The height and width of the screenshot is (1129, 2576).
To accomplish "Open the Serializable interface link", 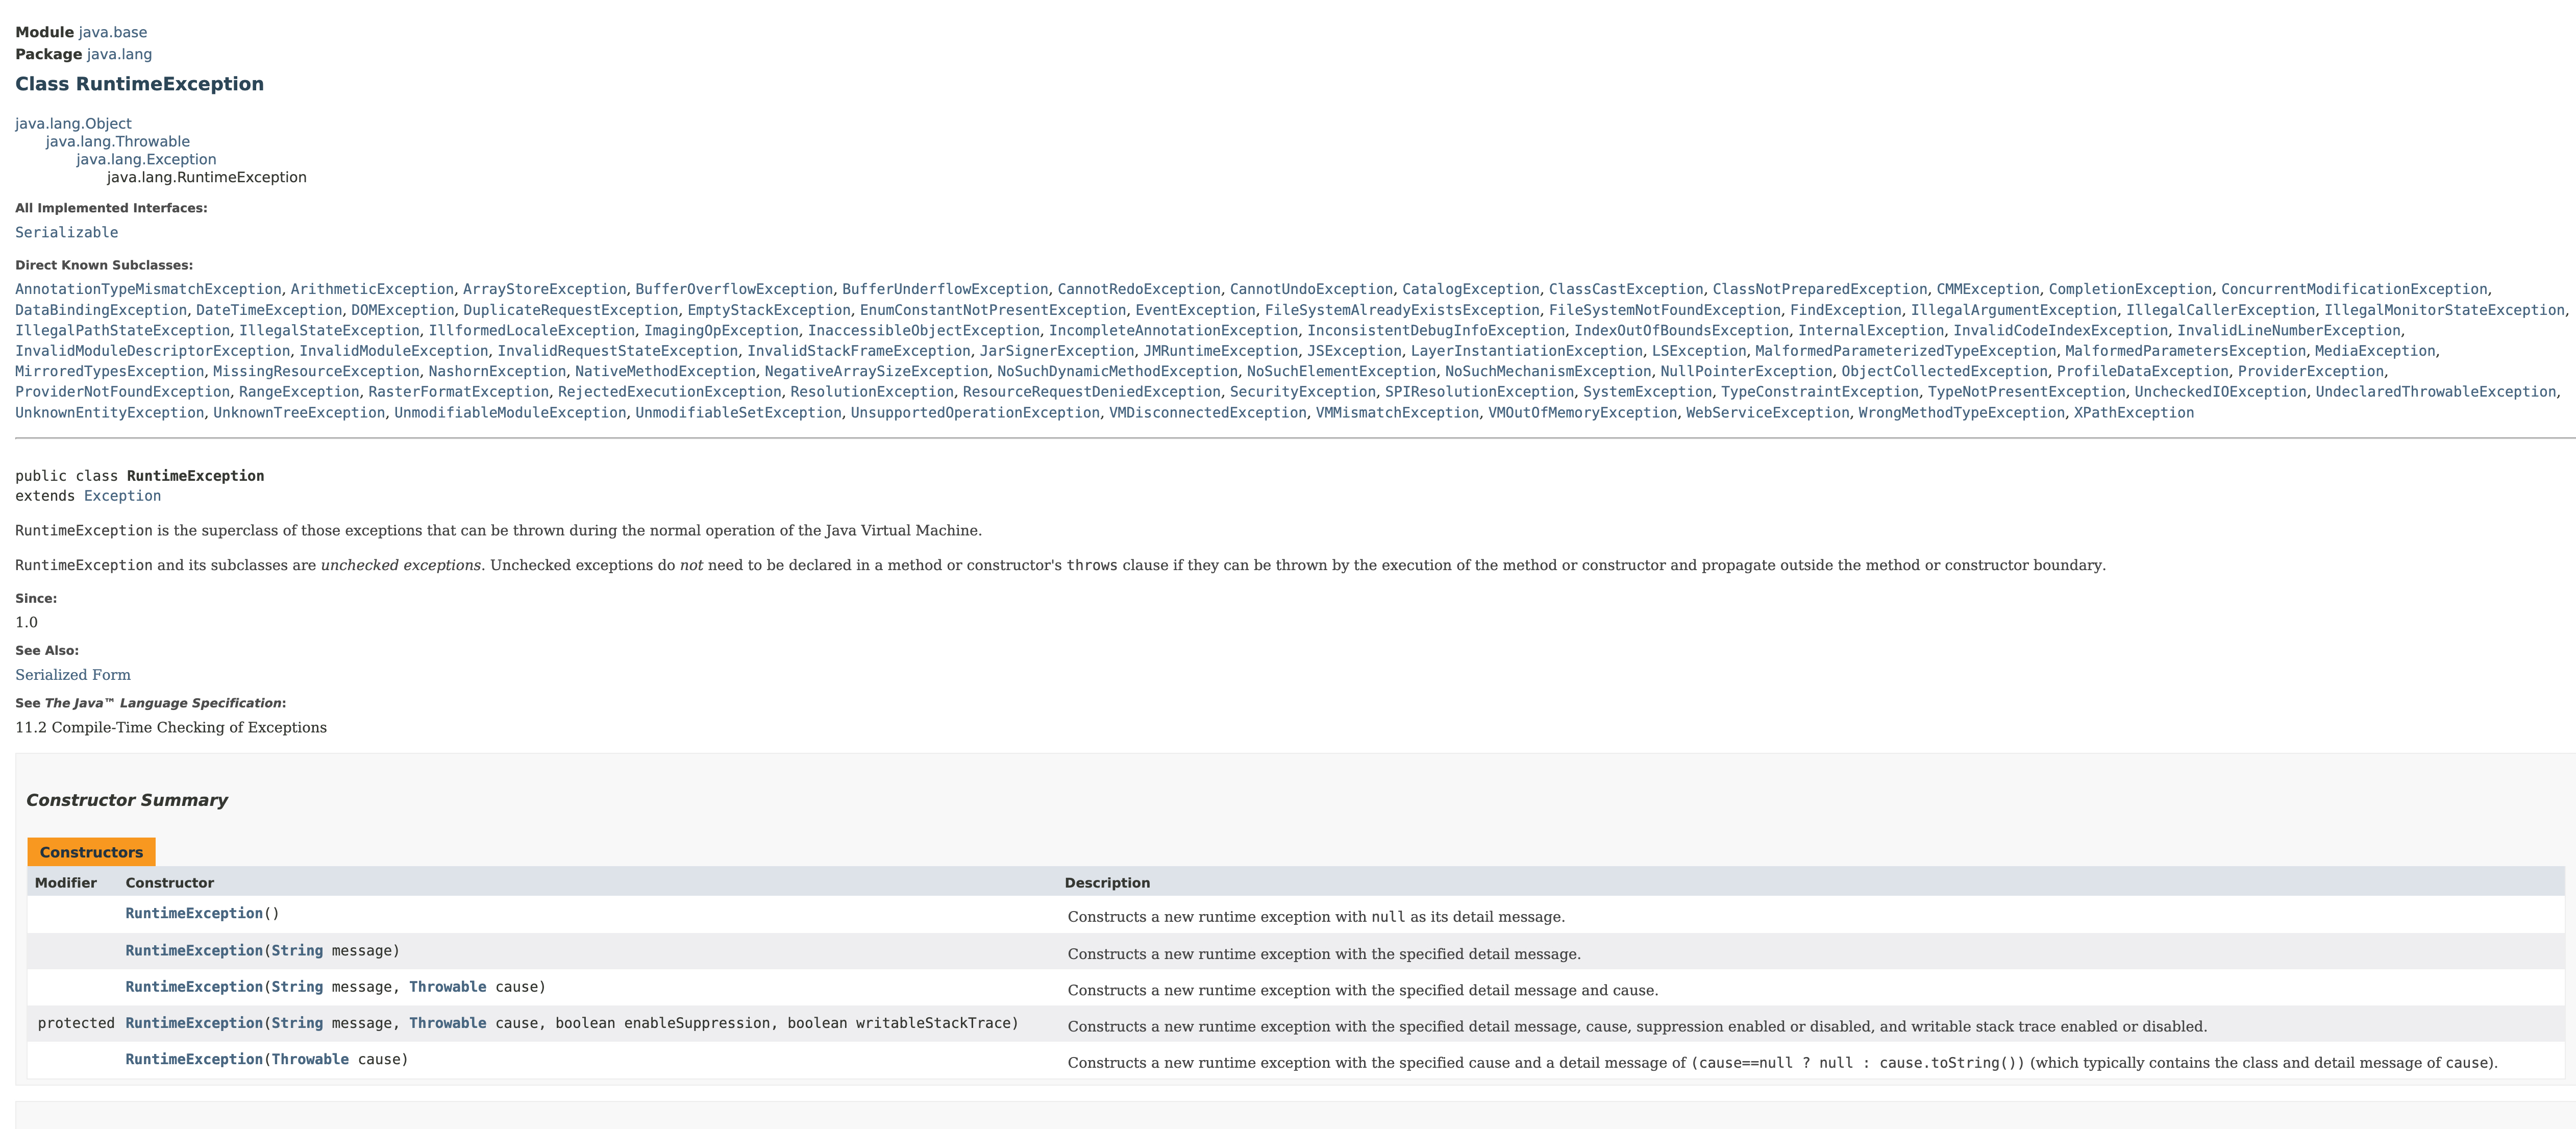I will (66, 233).
